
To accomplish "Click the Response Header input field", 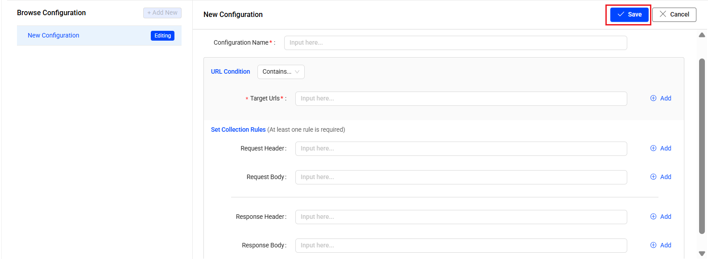I will click(461, 217).
